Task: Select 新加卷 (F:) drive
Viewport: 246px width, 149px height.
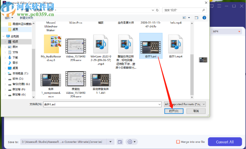Action: click(x=19, y=89)
